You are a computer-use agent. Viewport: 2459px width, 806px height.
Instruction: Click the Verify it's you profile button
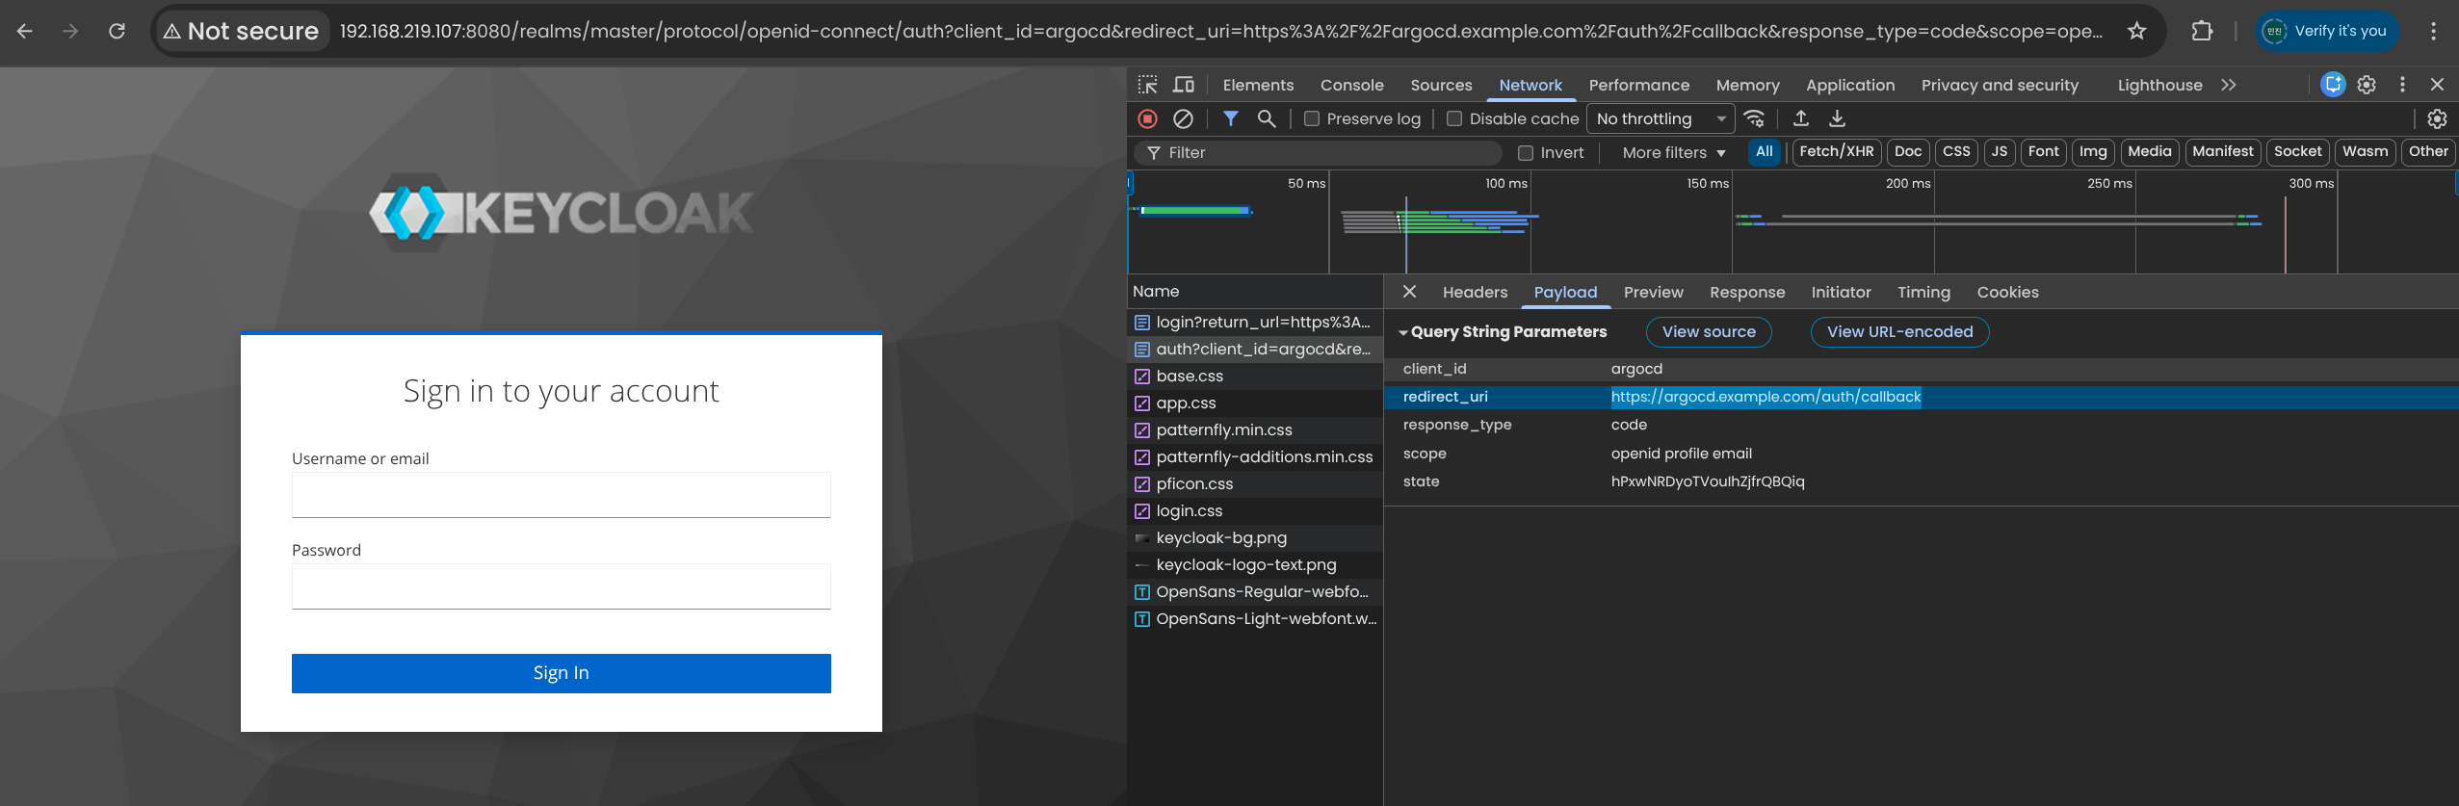2327,31
